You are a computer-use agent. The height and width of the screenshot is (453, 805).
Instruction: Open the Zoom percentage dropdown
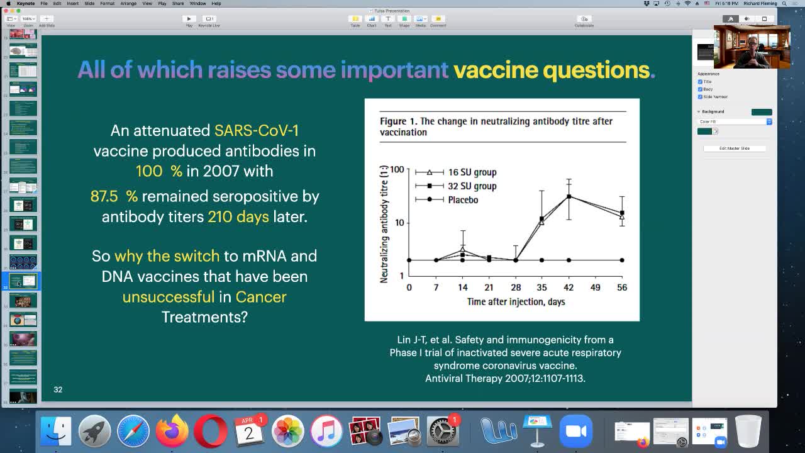(x=28, y=19)
